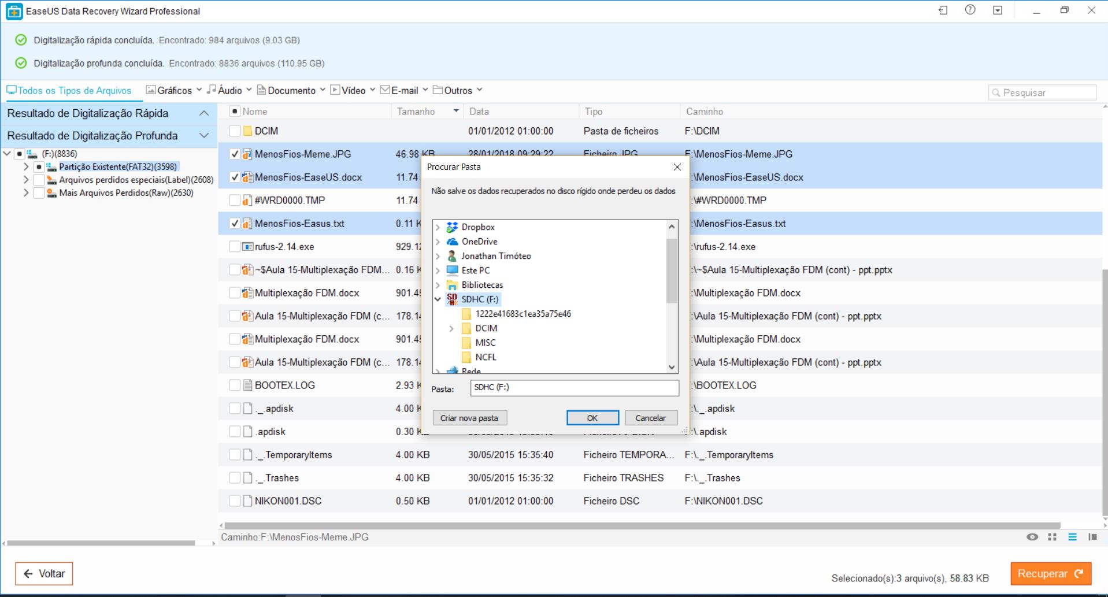Select Este PC in folder tree
1108x597 pixels.
[475, 270]
